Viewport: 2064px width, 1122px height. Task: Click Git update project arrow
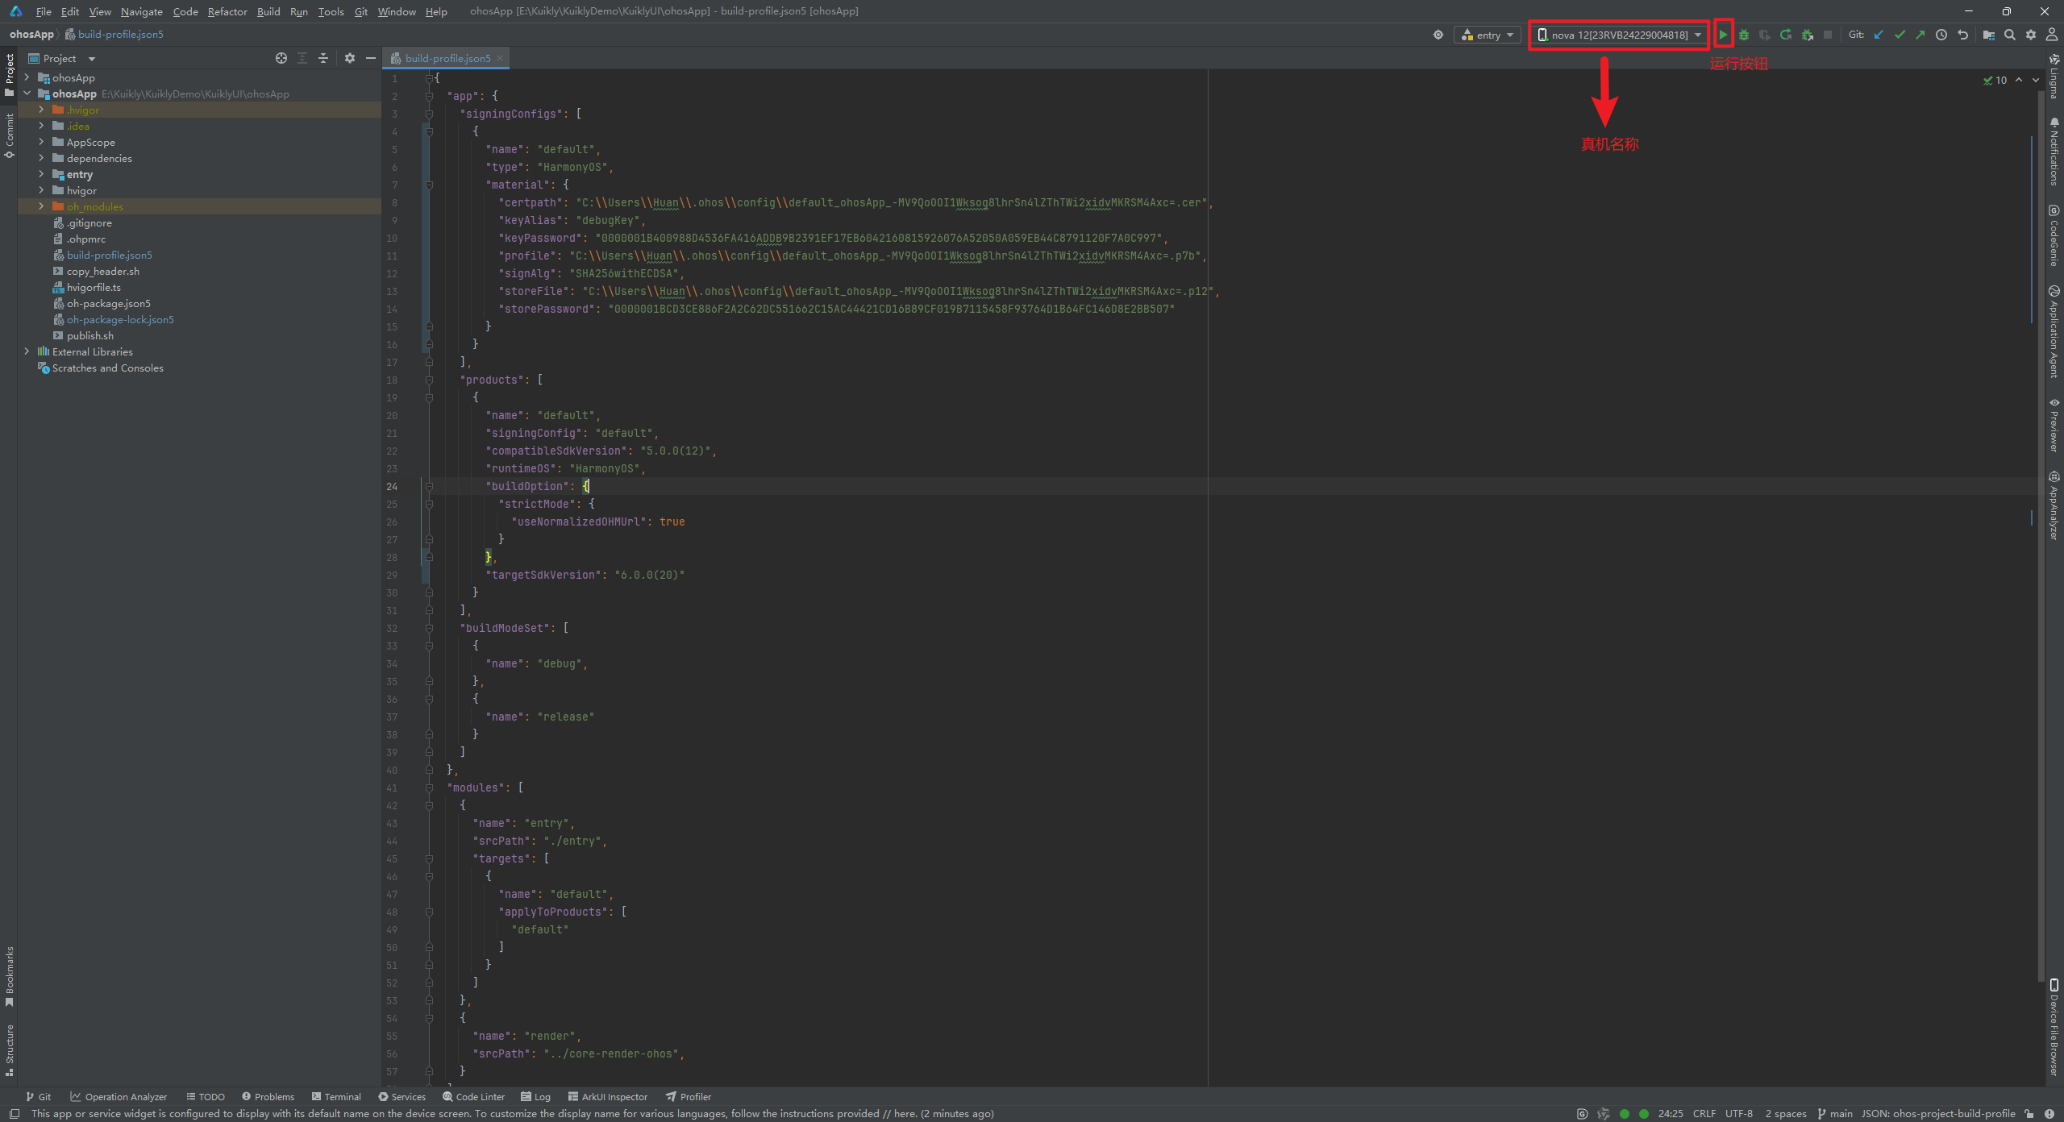1879,35
